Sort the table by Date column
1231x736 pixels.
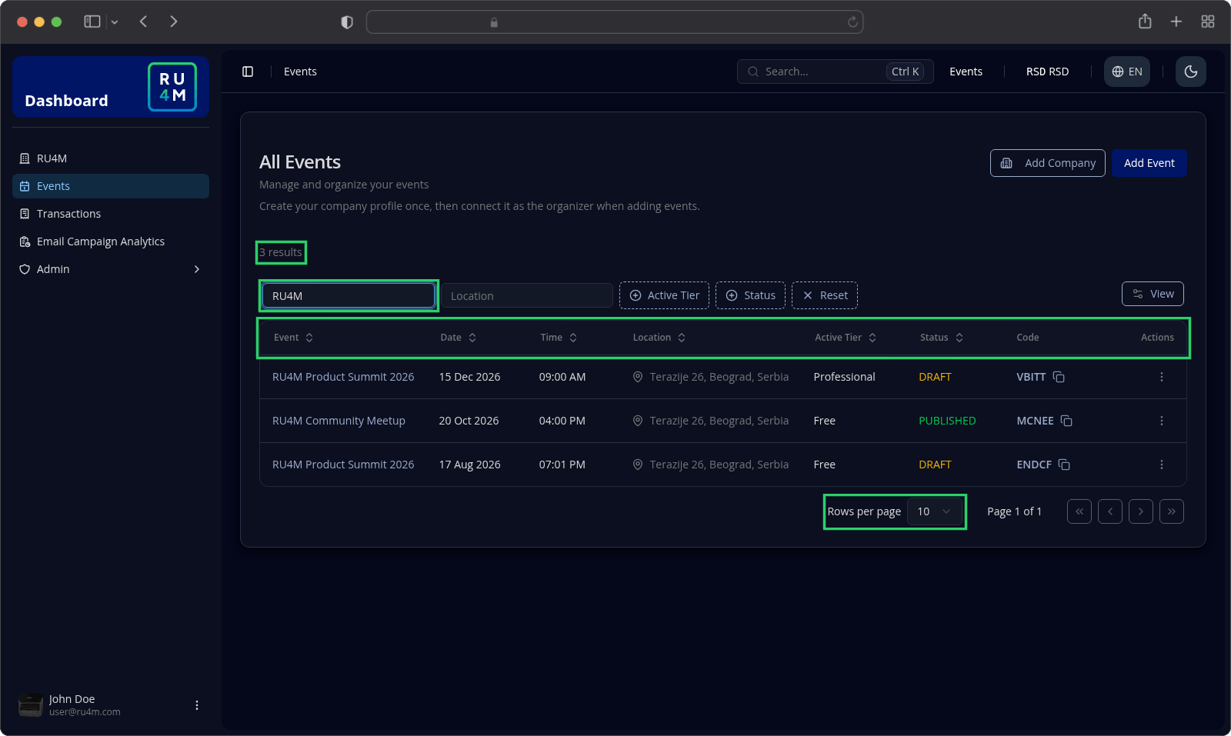coord(459,338)
